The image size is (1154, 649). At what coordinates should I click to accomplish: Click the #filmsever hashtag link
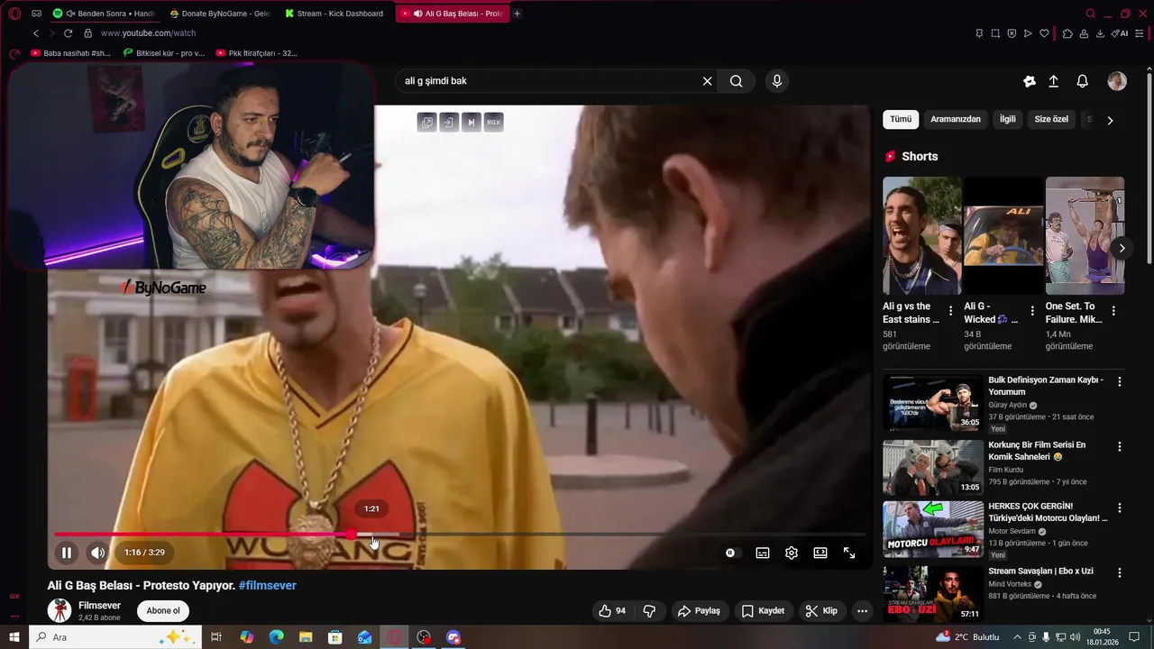[x=267, y=585]
